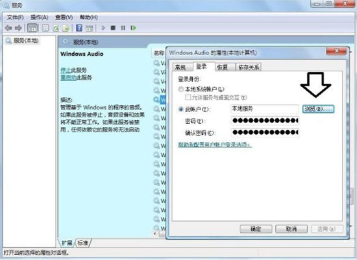Click the Refresh toolbar icon
The height and width of the screenshot is (260, 357).
coord(56,28)
